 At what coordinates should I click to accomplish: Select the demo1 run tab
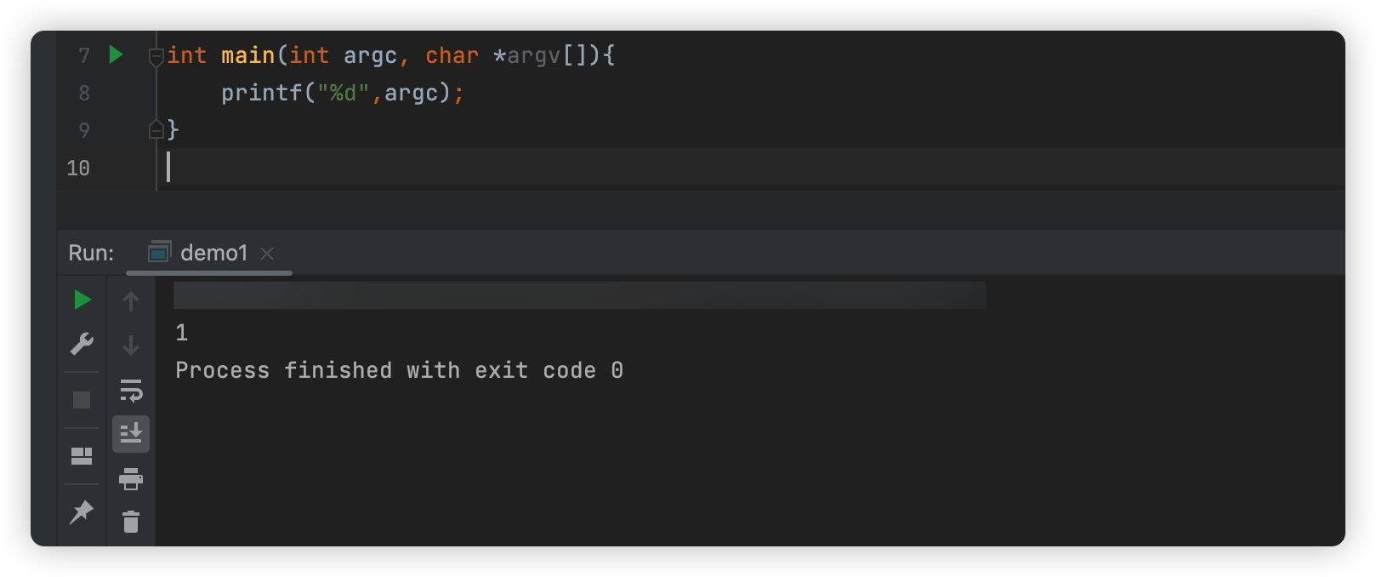[x=213, y=253]
